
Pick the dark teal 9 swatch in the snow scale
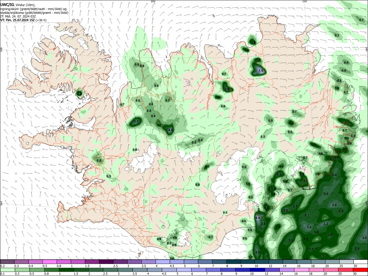248,262
